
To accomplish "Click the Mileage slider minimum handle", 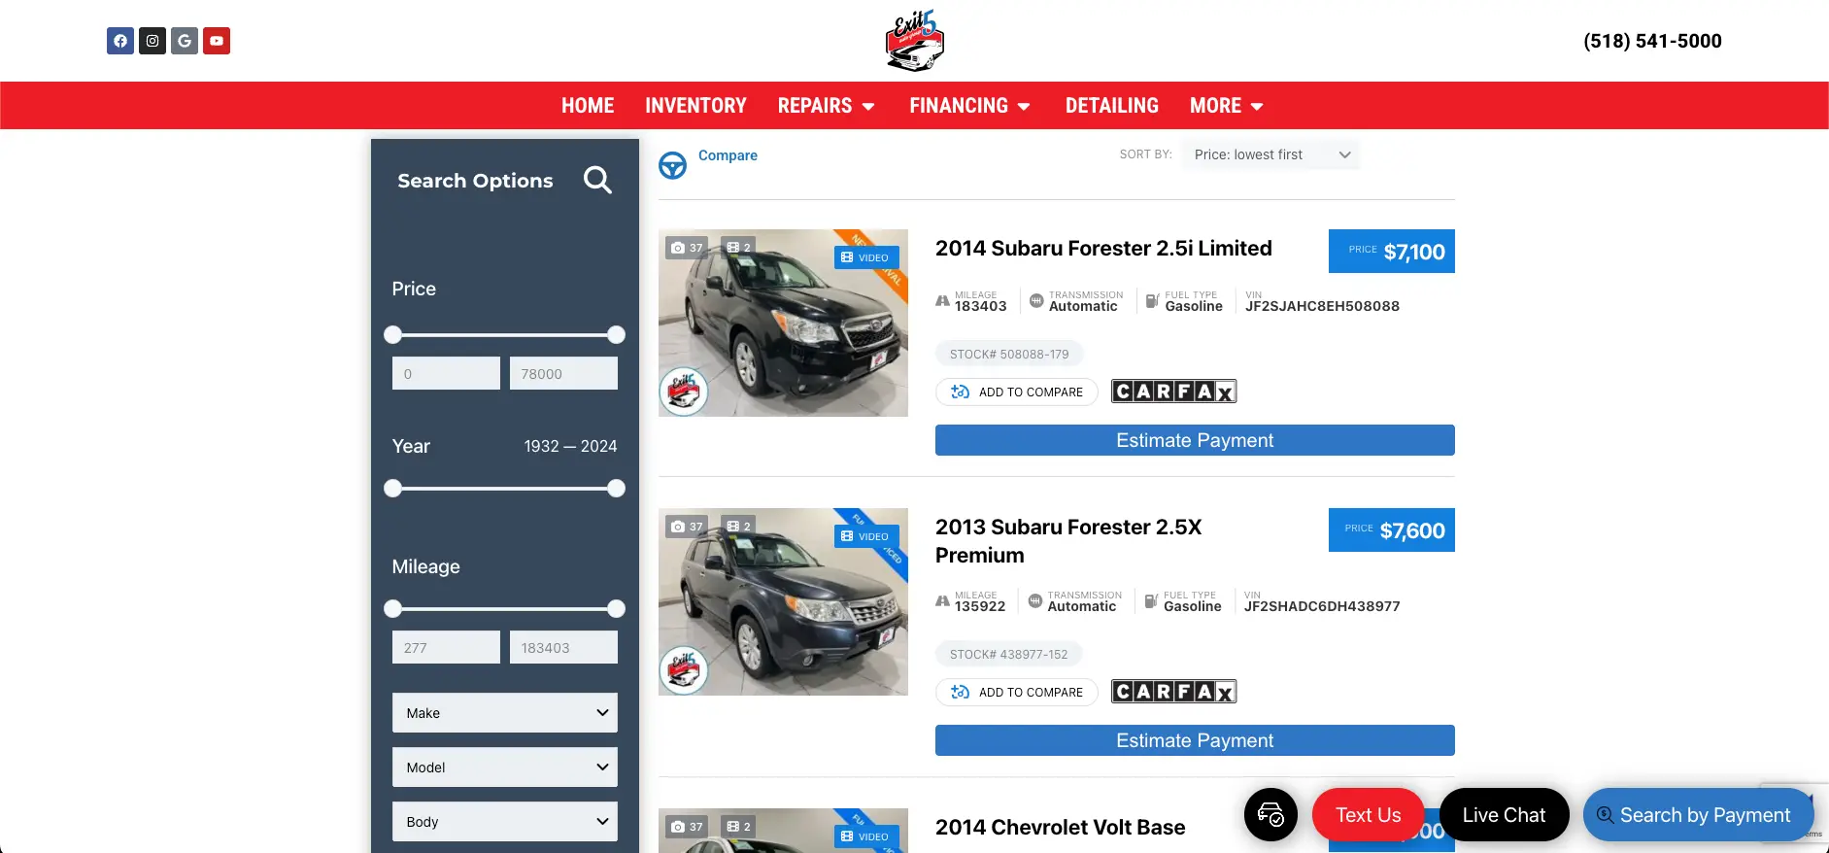I will [x=392, y=609].
